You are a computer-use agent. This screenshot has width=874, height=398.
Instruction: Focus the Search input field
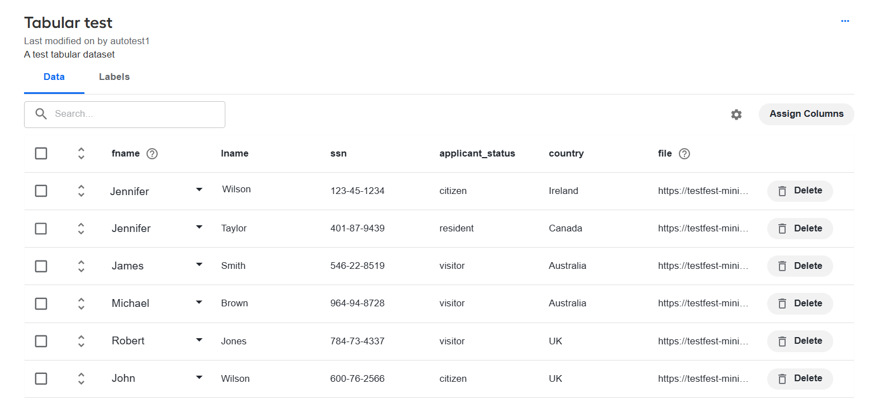pos(125,114)
